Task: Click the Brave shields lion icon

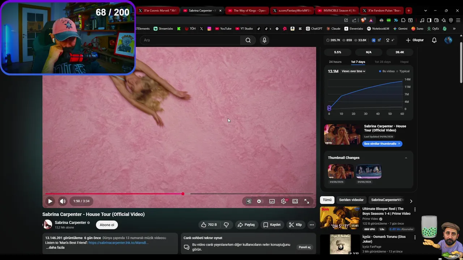Action: click(363, 20)
